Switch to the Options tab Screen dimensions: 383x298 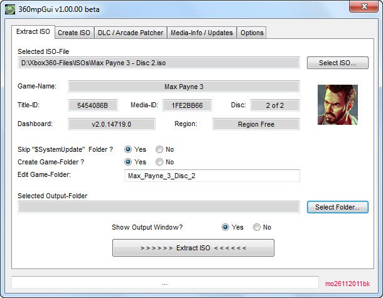coord(252,33)
